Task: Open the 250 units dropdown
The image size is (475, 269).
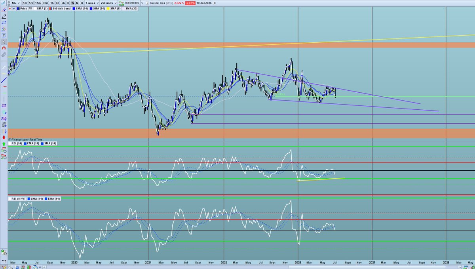Action: point(108,3)
